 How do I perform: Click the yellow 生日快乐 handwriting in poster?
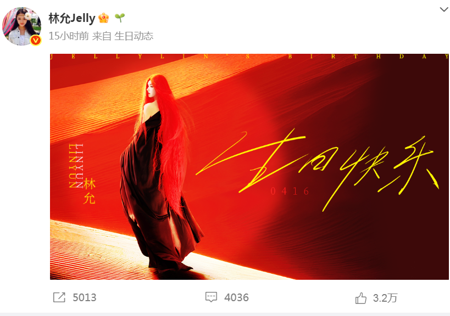(x=318, y=170)
